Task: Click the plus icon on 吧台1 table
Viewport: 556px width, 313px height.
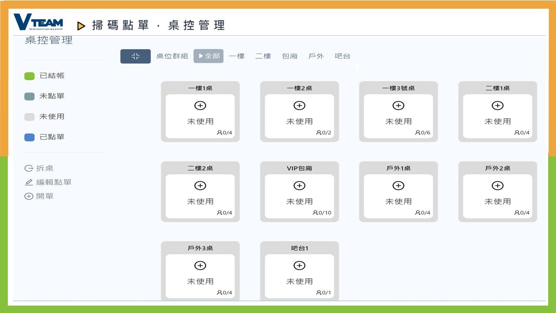Action: [299, 265]
